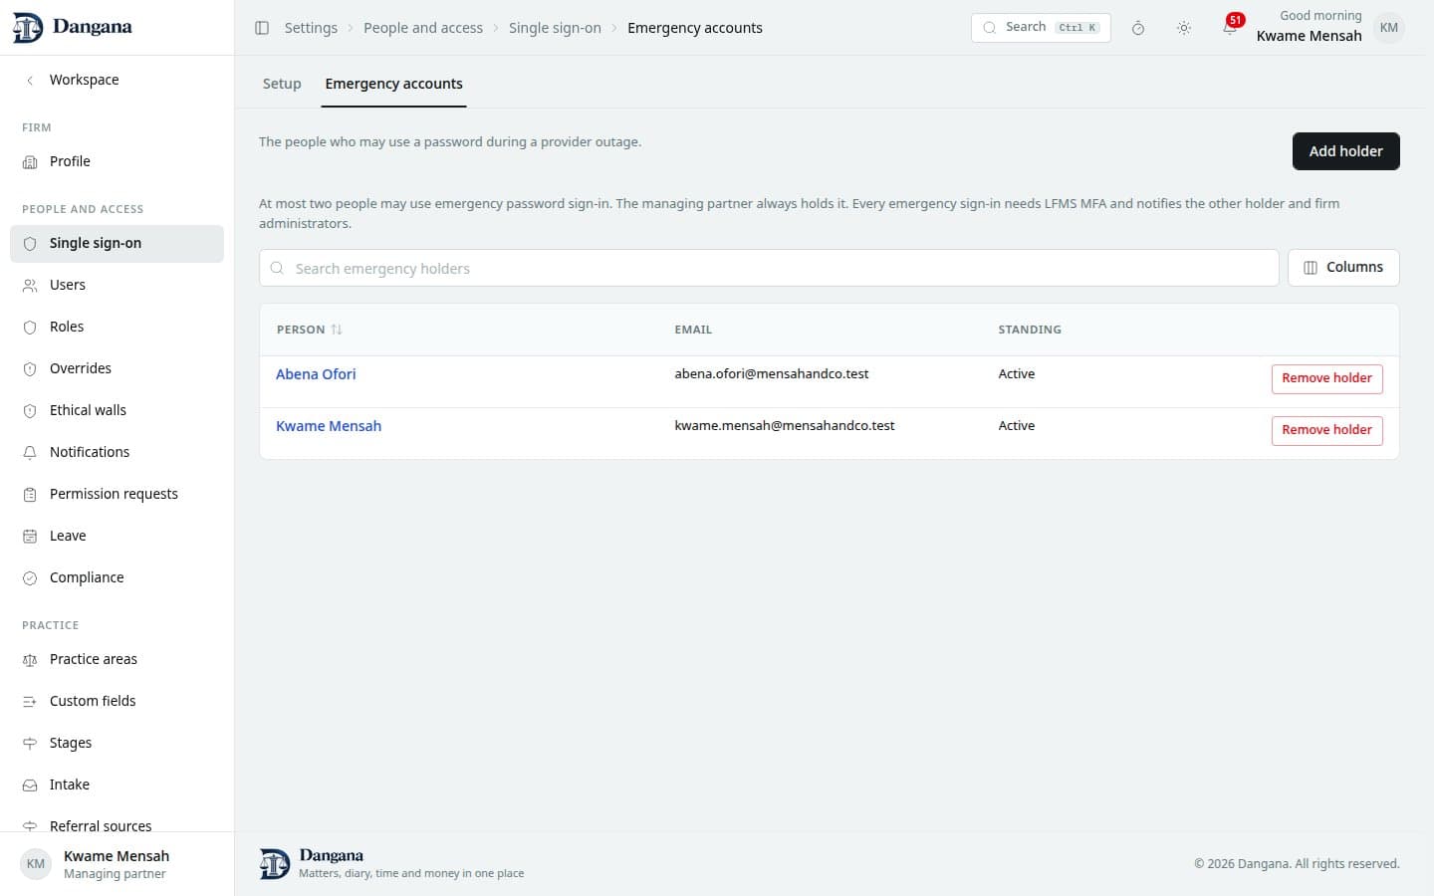Open the Columns chooser
1434x896 pixels.
pos(1343,268)
